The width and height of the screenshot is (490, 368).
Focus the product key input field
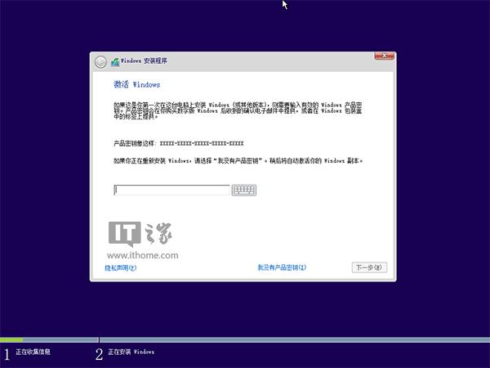(x=171, y=190)
